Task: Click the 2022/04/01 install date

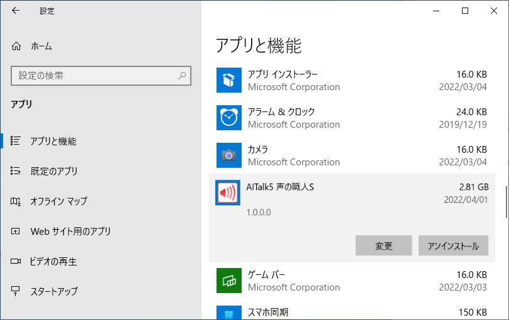Action: point(466,200)
